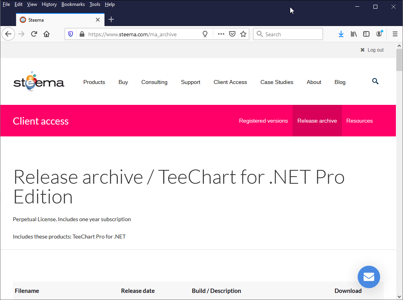Close the Steema tab
Viewport: 403px width, 300px height.
pyautogui.click(x=98, y=20)
